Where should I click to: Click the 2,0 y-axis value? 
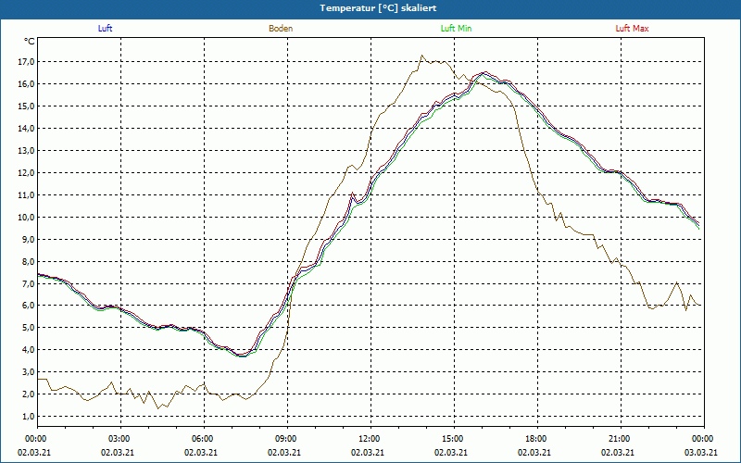pos(29,394)
